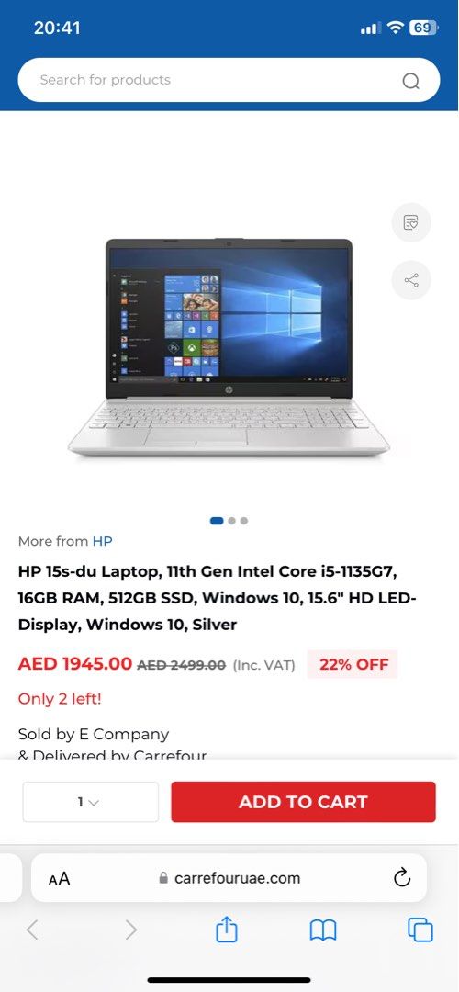
Task: Open Safari tabs overview icon
Action: pos(420,930)
